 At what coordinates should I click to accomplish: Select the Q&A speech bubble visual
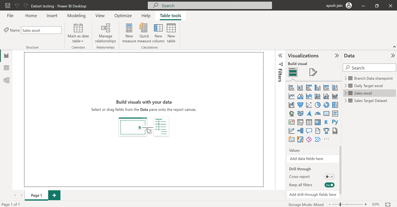[x=309, y=131]
